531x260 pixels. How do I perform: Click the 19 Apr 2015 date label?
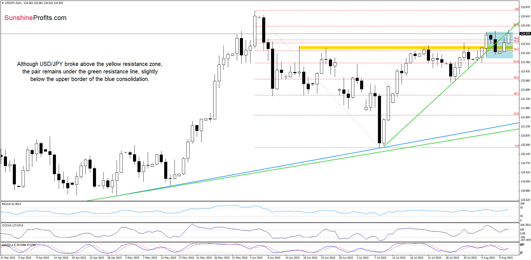[x=79, y=258]
